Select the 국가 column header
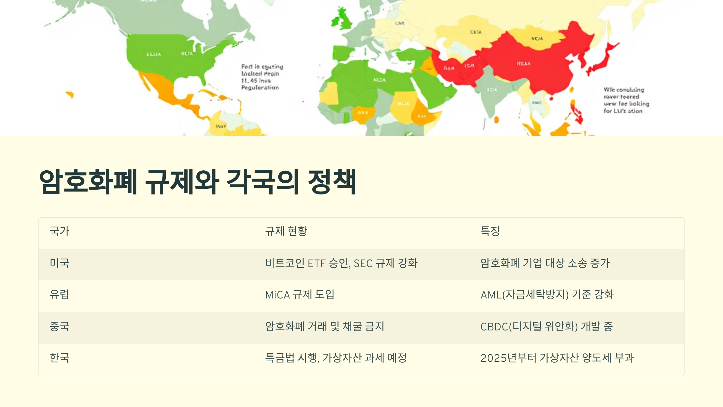 [x=59, y=232]
